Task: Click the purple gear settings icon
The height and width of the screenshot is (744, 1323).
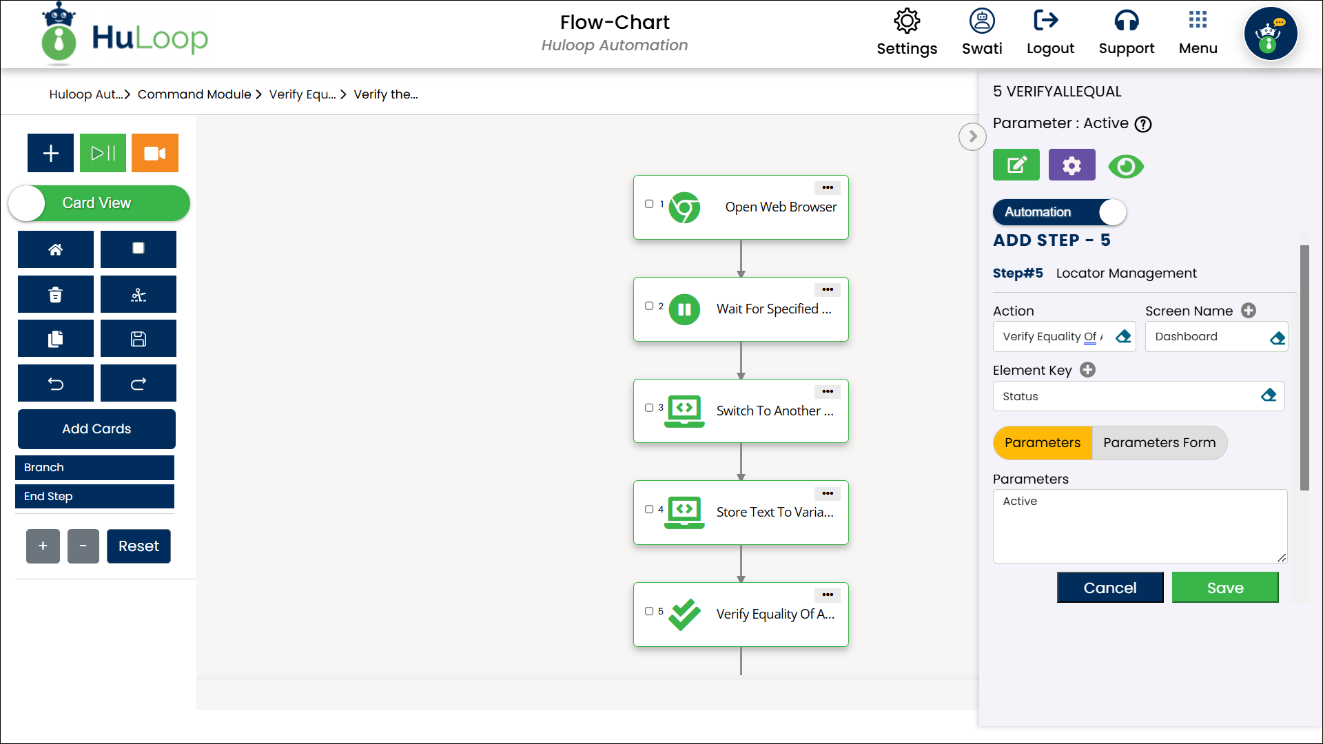Action: click(x=1071, y=165)
